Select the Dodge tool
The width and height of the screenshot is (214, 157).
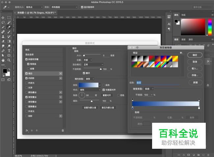9,46
